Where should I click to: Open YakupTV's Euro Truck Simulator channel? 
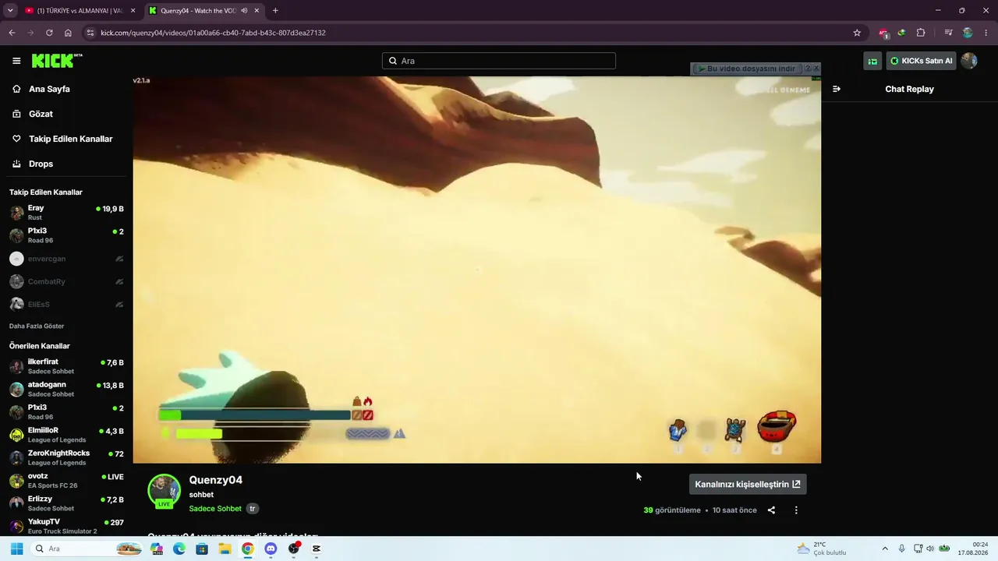[x=66, y=526]
